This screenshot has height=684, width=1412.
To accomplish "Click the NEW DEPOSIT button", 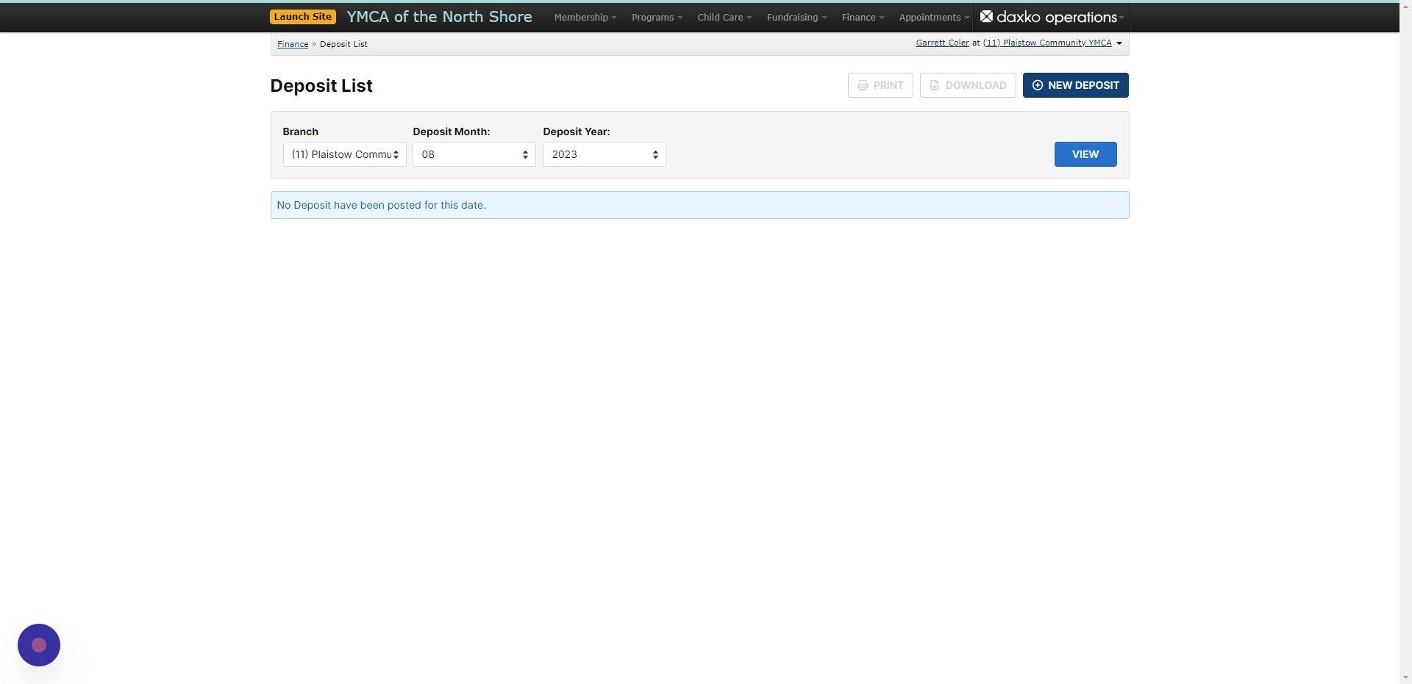I will point(1075,84).
